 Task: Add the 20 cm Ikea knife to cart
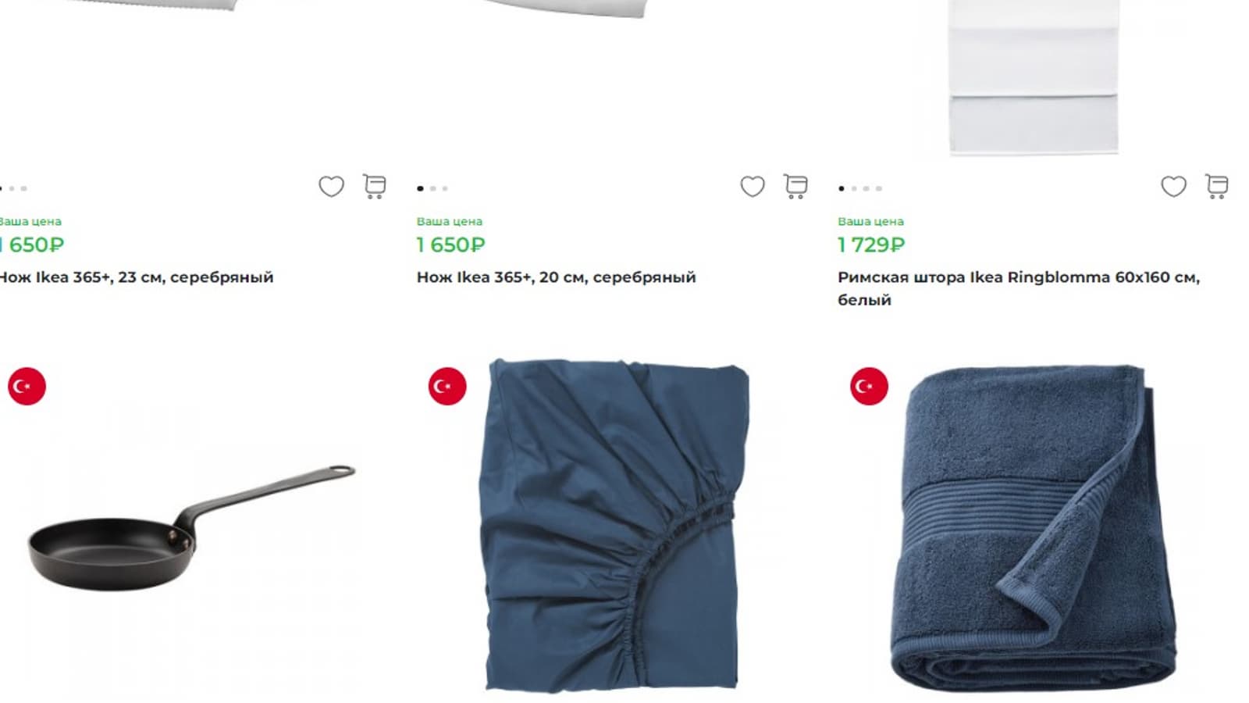point(795,186)
